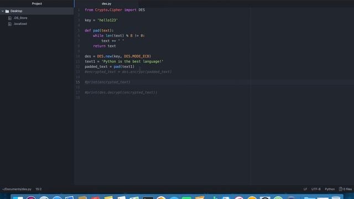Click the .DS_Store file icon
The width and height of the screenshot is (354, 199).
(10, 18)
